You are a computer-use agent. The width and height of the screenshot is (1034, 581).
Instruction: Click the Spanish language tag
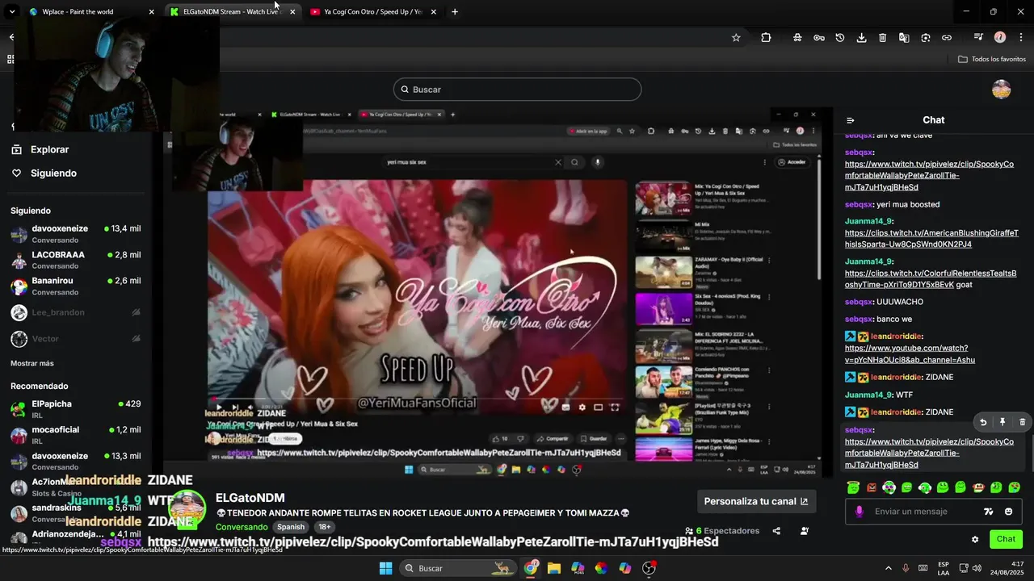click(x=291, y=527)
